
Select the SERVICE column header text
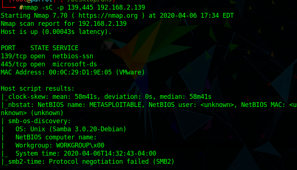coord(65,48)
